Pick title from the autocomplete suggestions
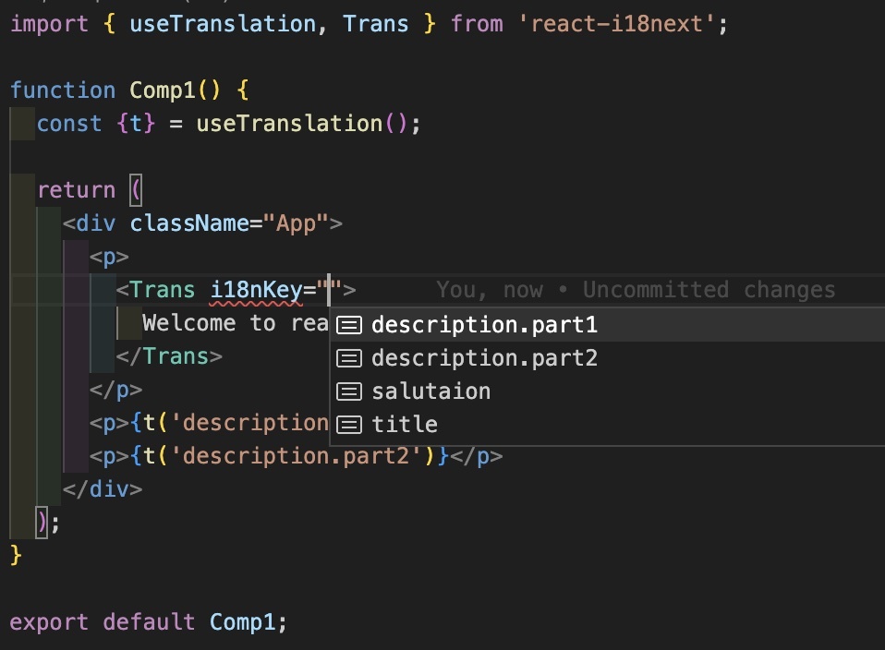The image size is (885, 650). pos(405,424)
